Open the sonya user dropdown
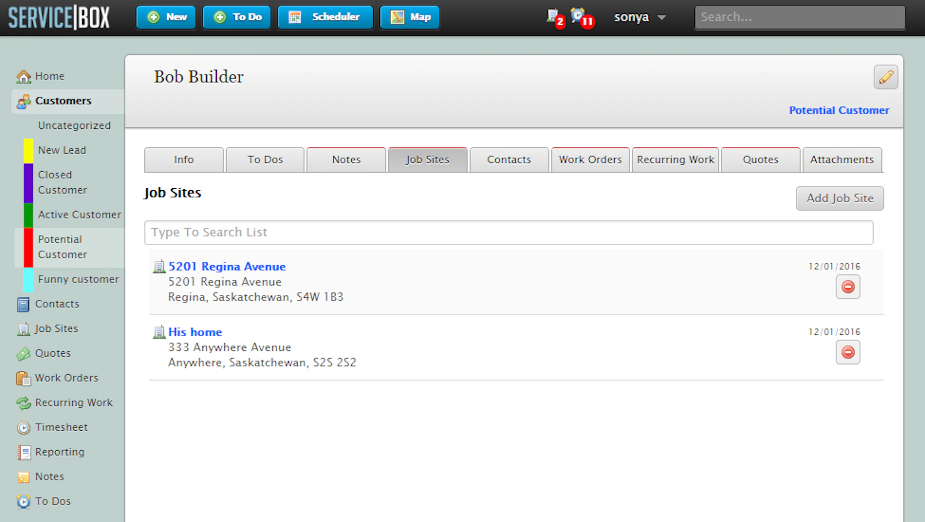The height and width of the screenshot is (522, 925). pyautogui.click(x=640, y=17)
